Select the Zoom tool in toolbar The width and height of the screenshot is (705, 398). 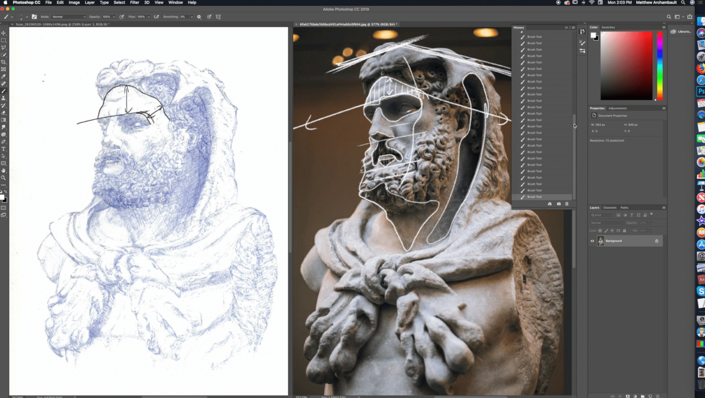click(x=4, y=178)
